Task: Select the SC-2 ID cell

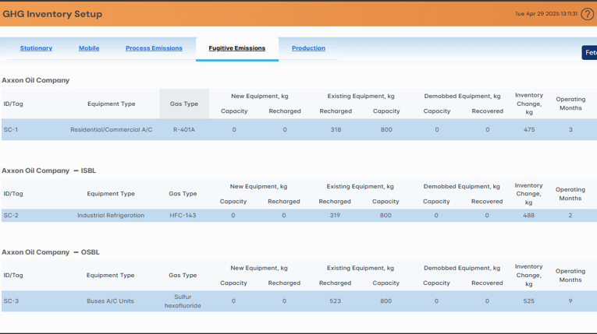Action: [11, 216]
